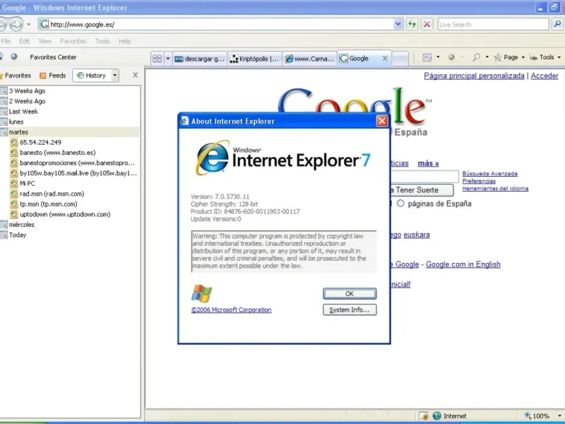Open the Tools toolbar menu
Image resolution: width=565 pixels, height=424 pixels.
545,57
